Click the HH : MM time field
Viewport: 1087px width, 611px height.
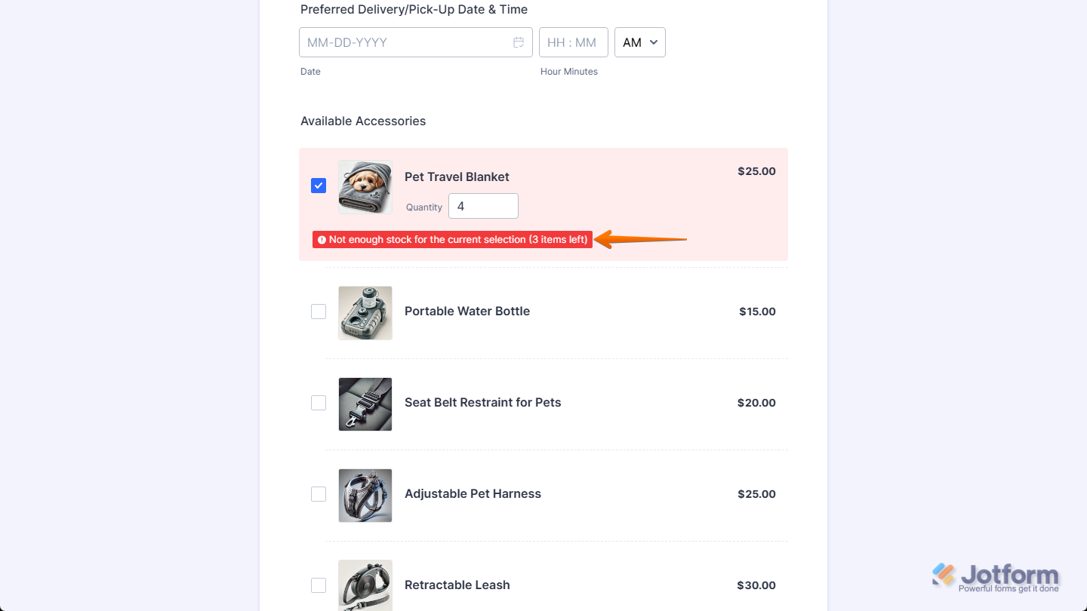[573, 42]
